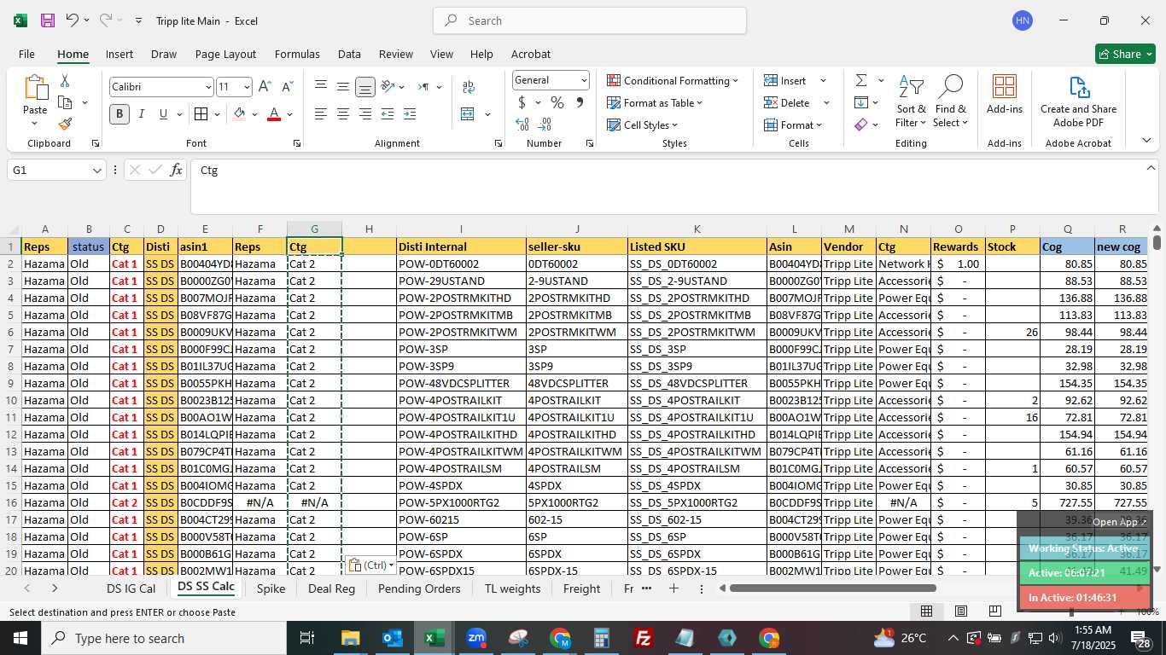Toggle Align Left horizontal alignment
This screenshot has height=655, width=1166.
(321, 114)
